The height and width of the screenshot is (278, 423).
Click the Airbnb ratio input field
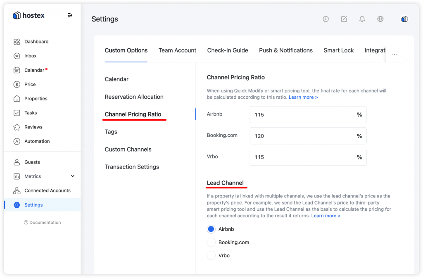[308, 114]
